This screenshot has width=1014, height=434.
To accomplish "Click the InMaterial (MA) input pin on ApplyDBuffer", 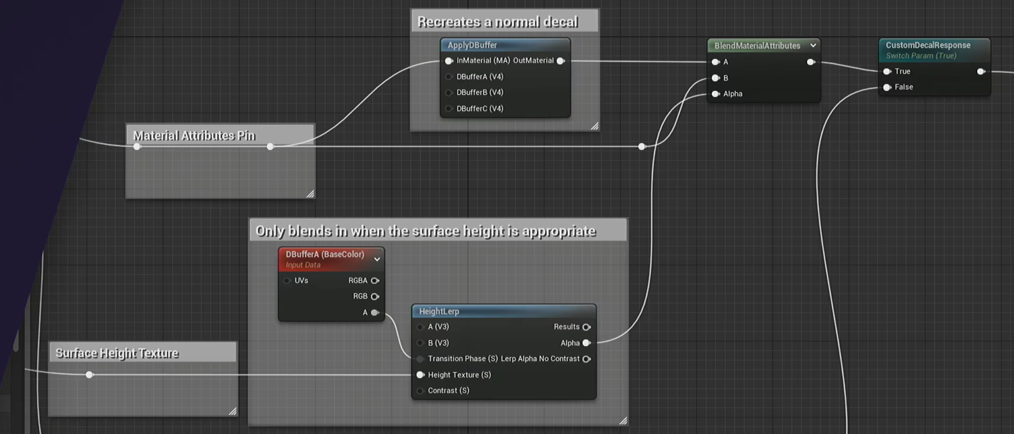I will tap(449, 61).
